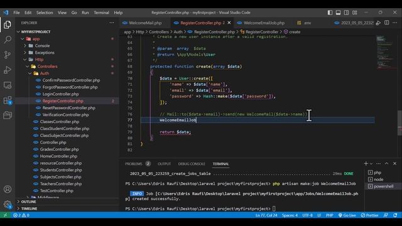
Task: Click the code minimap preview
Action: point(386,53)
